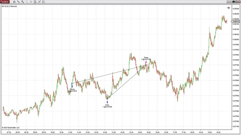Click the return-to-latest-bar arrow
This screenshot has height=135, width=241.
228,8
